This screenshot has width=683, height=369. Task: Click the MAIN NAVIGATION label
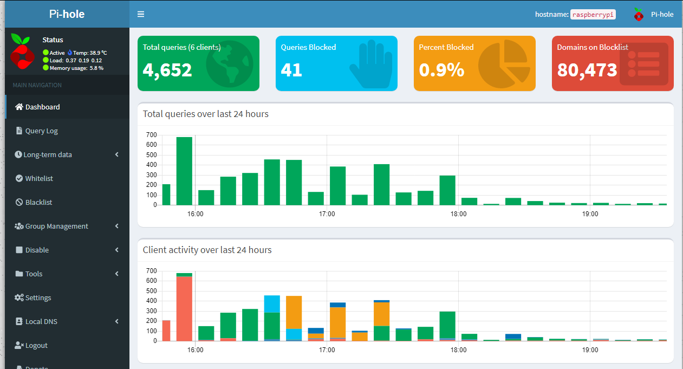[37, 85]
